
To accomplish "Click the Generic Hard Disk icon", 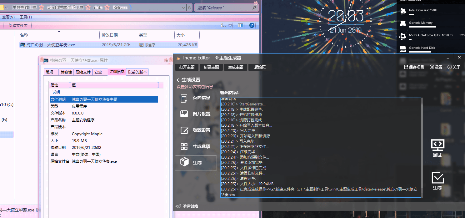I will click(403, 49).
